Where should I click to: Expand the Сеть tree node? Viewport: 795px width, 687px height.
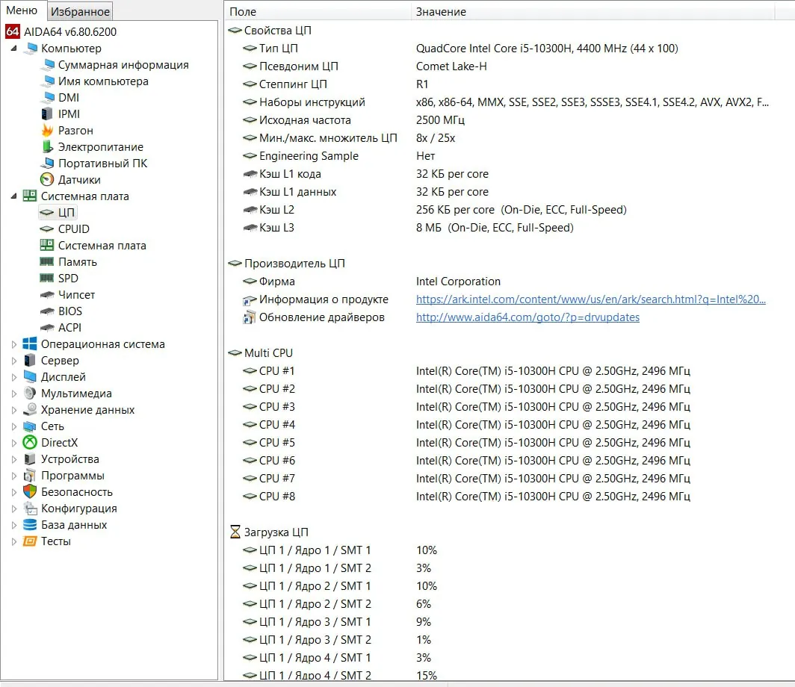[x=13, y=426]
